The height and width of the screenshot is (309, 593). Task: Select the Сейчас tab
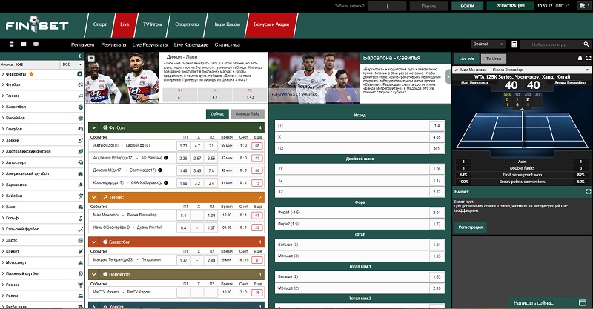click(217, 114)
